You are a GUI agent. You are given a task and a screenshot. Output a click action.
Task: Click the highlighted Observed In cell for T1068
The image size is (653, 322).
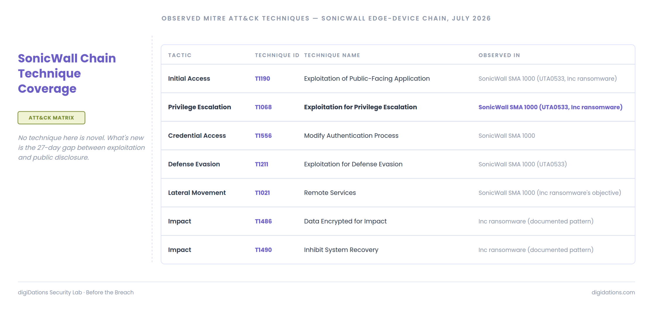pos(551,107)
